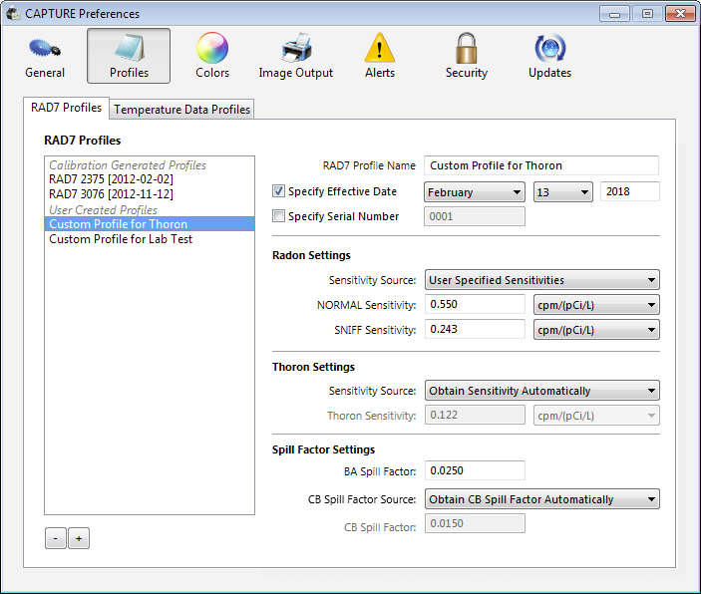Click the CB Spill Factor 0.0150 field

coord(475,523)
